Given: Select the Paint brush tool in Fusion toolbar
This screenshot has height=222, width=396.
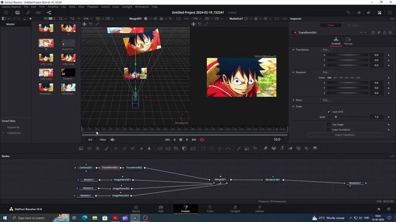Looking at the screenshot, I should click(x=106, y=149).
